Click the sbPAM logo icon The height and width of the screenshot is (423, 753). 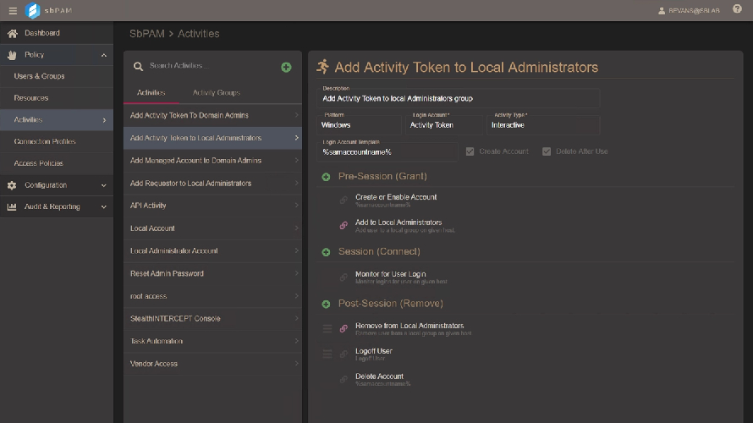[x=33, y=10]
